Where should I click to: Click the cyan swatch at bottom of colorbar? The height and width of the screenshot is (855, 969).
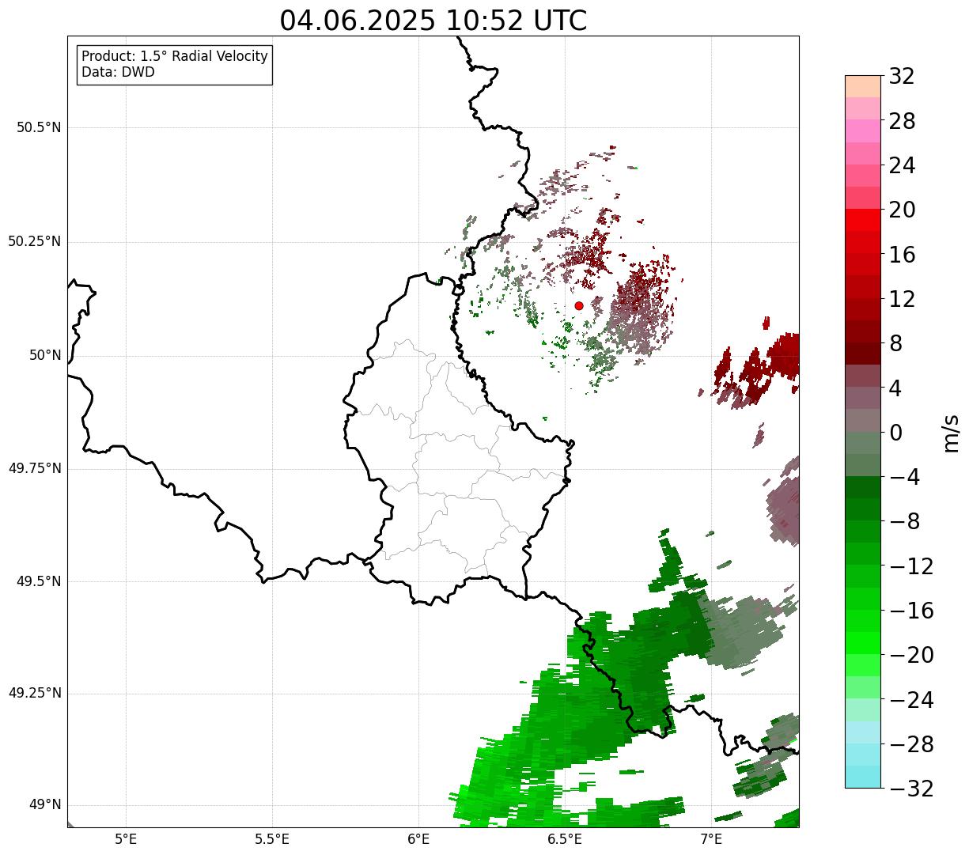click(x=862, y=777)
